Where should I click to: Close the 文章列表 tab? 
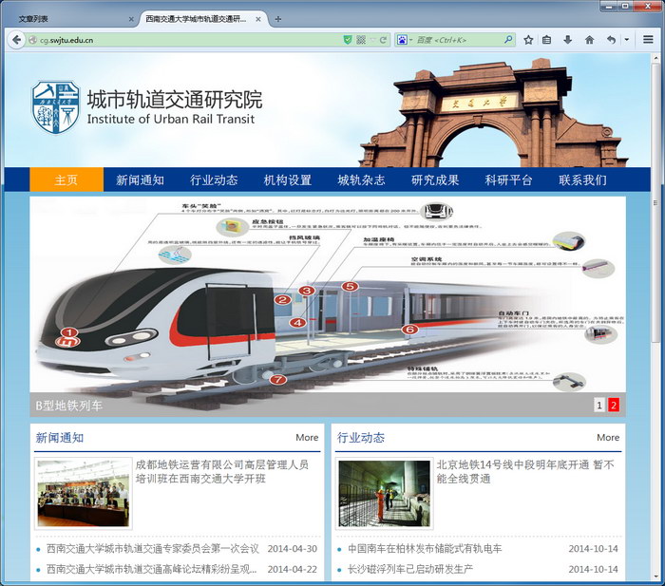click(131, 19)
